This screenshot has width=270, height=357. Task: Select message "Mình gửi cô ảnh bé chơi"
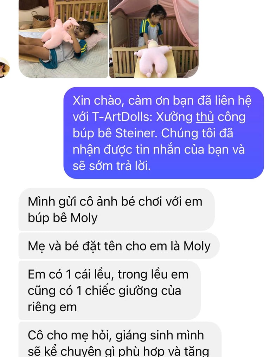click(116, 209)
